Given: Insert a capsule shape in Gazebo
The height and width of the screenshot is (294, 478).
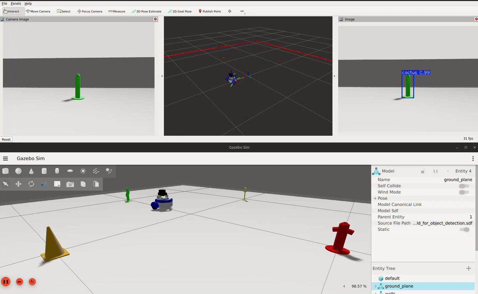Looking at the screenshot, I should pos(57,171).
